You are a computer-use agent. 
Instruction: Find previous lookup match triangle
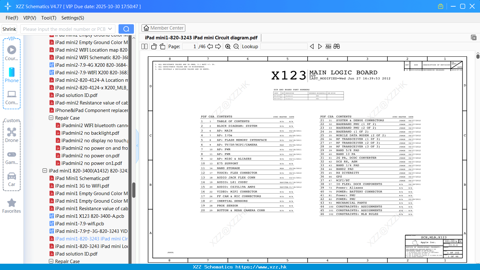(312, 46)
